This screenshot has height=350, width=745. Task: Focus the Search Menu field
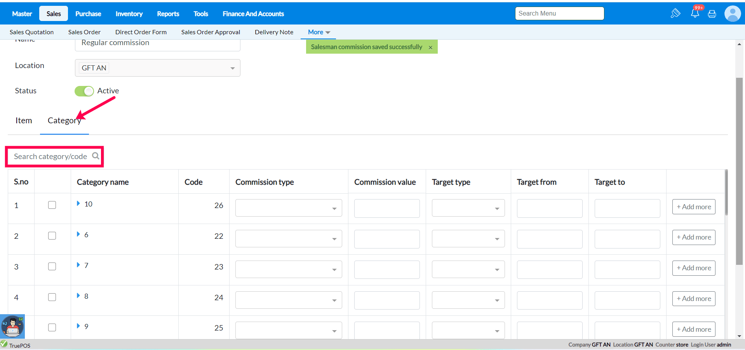point(559,13)
